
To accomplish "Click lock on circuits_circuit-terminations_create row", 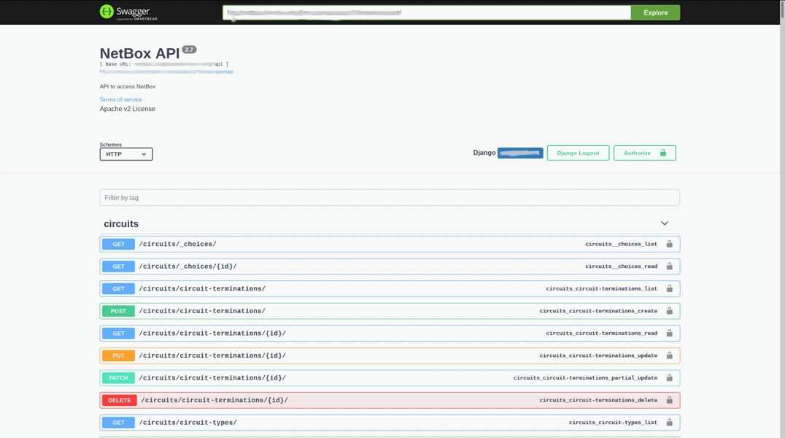I will [x=669, y=311].
